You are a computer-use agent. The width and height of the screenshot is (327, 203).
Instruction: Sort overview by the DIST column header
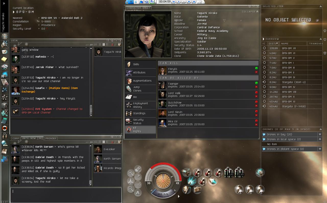point(273,44)
